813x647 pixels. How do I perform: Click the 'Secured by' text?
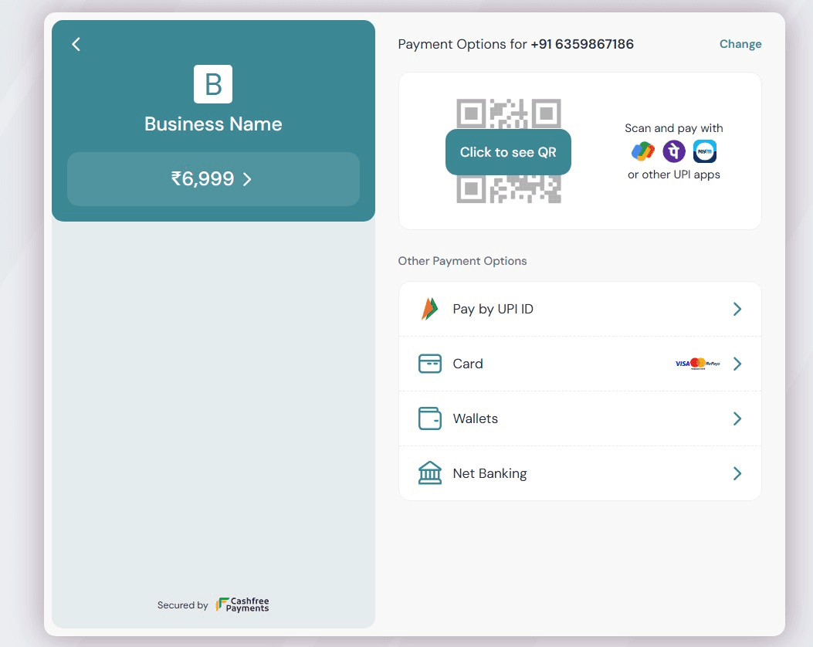[x=182, y=605]
